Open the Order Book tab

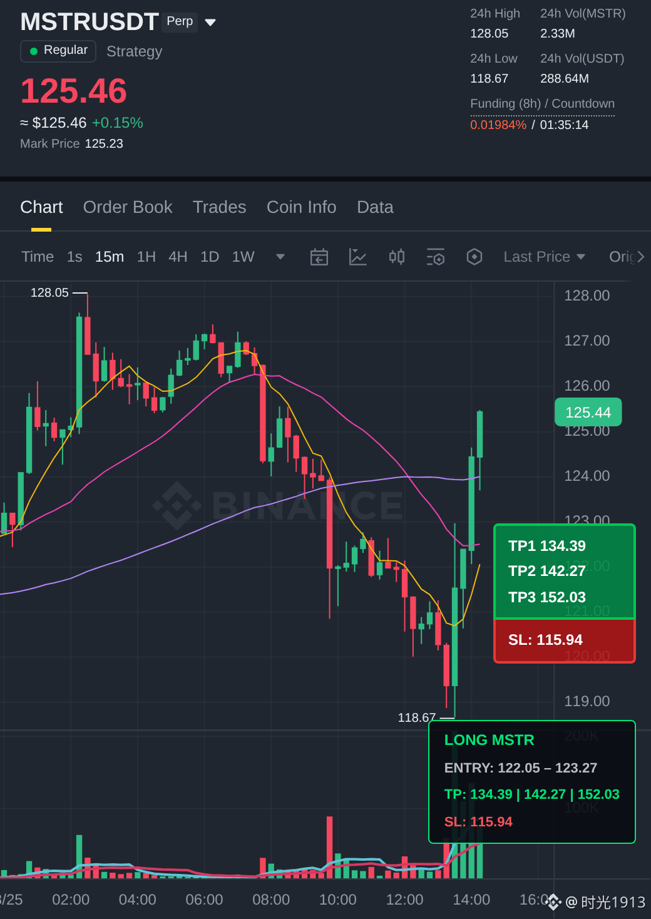128,207
